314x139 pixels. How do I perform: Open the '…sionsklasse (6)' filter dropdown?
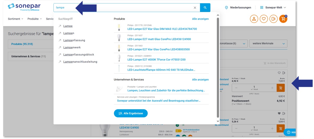(x=234, y=43)
